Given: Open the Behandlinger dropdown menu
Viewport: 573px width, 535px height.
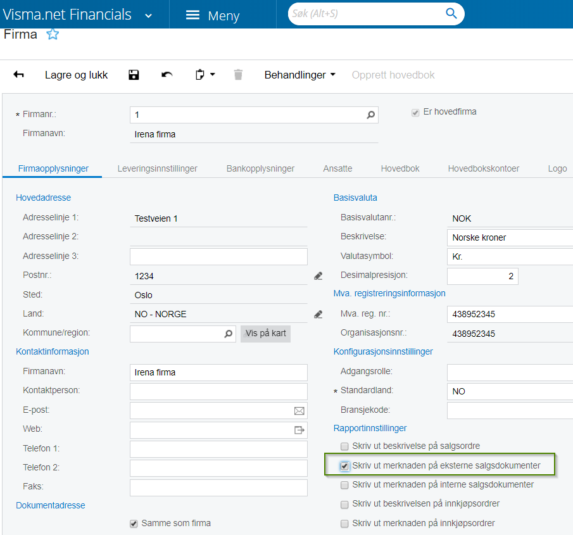Looking at the screenshot, I should (299, 75).
